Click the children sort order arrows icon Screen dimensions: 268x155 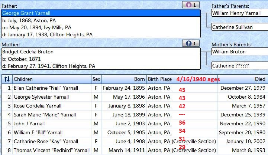pyautogui.click(x=7, y=79)
